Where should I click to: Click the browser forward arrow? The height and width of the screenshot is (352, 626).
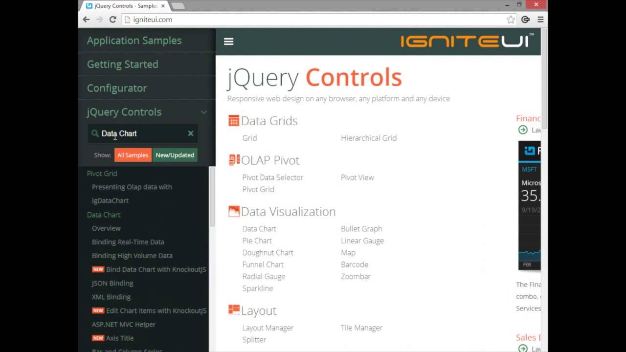point(99,20)
